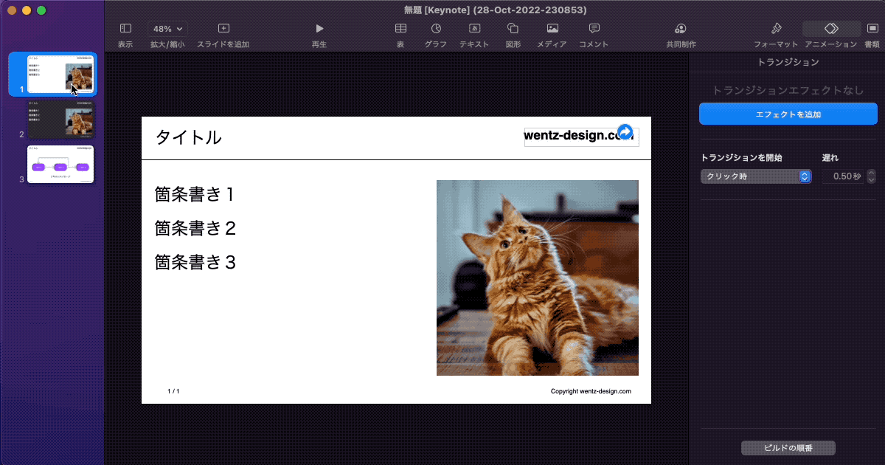Open the フォーマット (Format) inspector
This screenshot has width=885, height=465.
[777, 33]
